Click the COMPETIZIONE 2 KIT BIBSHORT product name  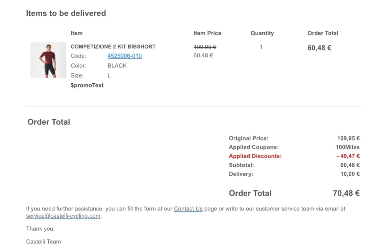coord(113,46)
